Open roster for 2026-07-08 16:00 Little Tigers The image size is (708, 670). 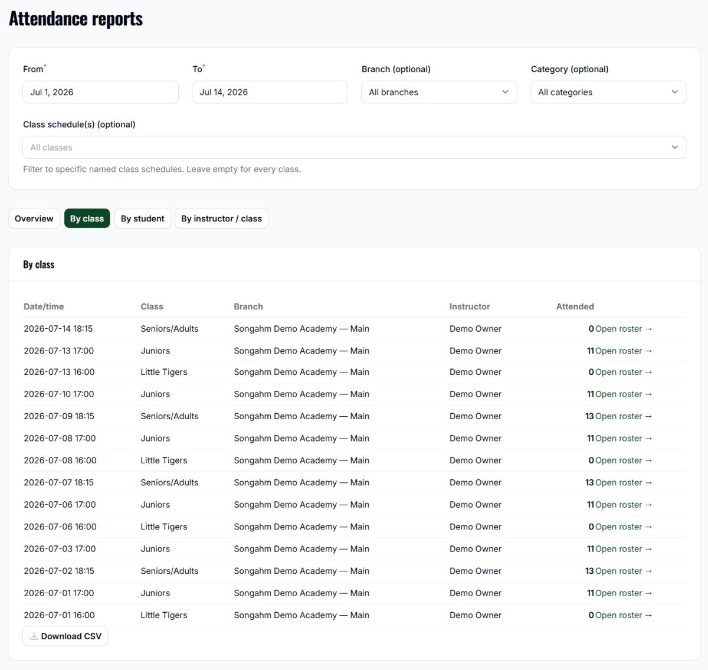click(624, 460)
